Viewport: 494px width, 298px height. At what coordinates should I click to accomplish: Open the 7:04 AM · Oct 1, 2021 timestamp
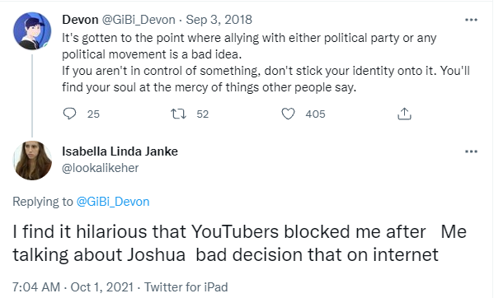[73, 287]
